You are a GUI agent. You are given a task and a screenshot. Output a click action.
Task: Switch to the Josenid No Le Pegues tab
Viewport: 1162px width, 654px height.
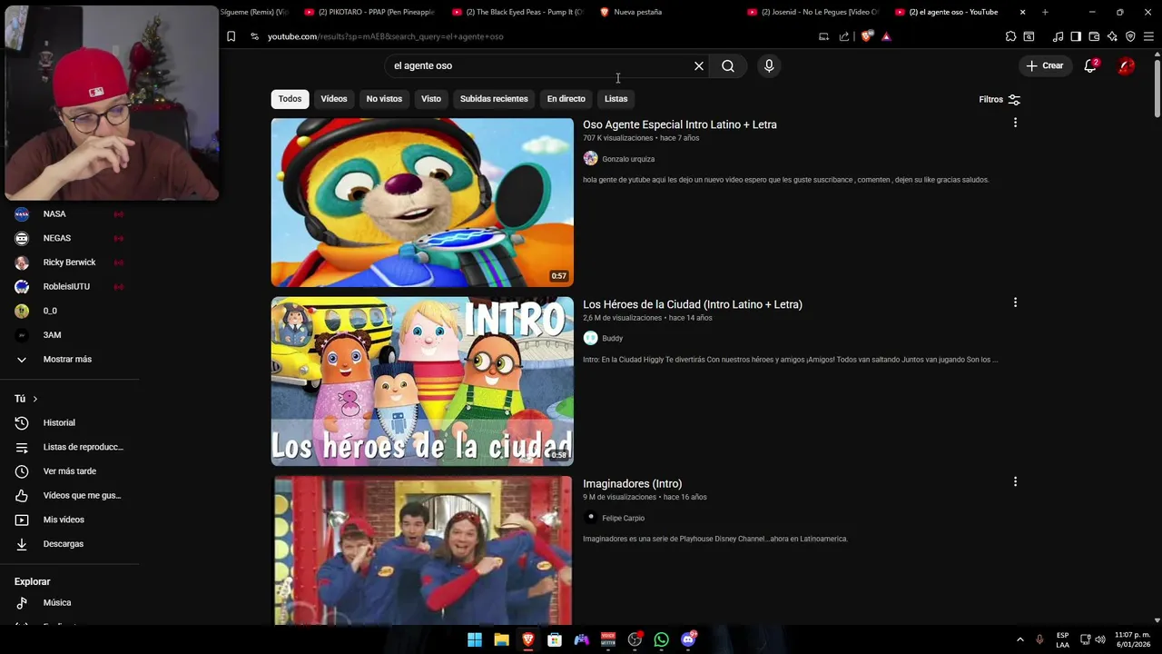coord(812,12)
